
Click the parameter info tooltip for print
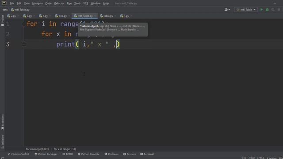tap(113, 30)
